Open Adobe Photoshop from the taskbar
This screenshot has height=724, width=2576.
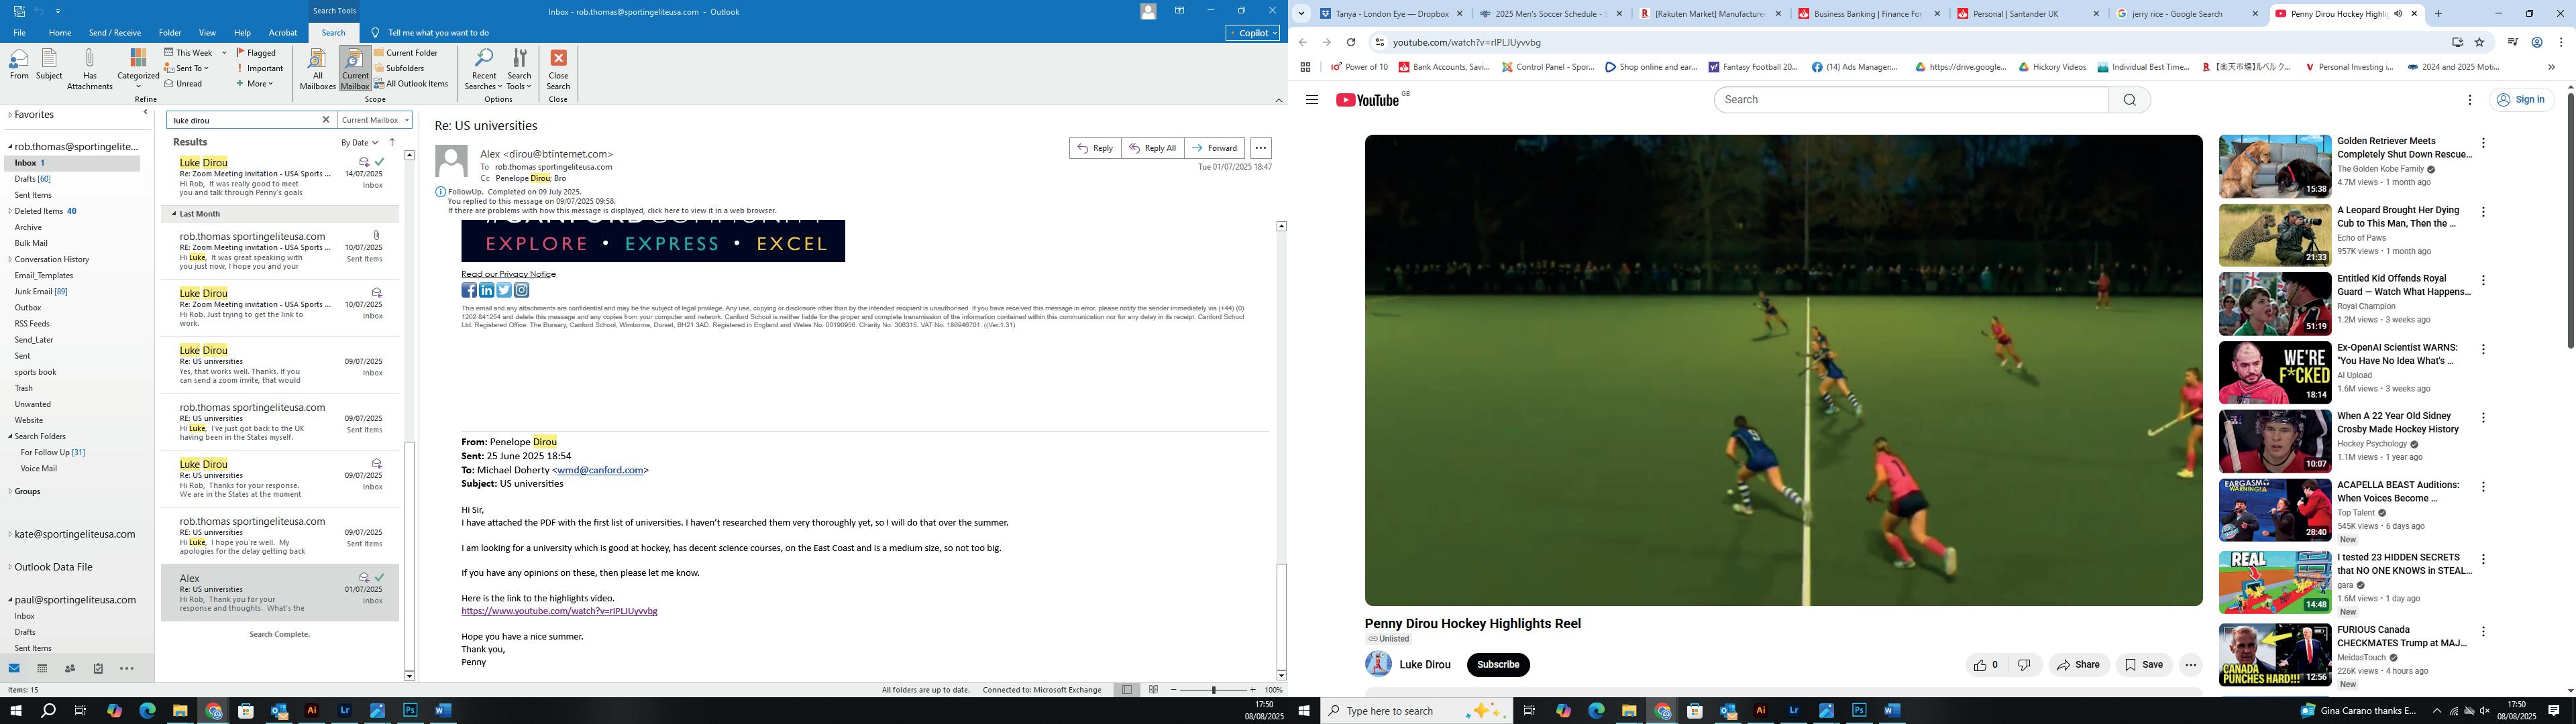click(x=410, y=711)
